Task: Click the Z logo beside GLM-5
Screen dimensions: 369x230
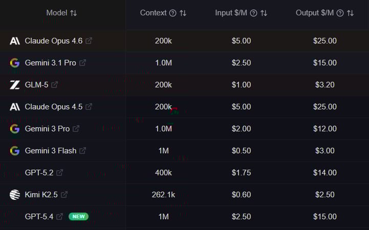Action: click(15, 85)
